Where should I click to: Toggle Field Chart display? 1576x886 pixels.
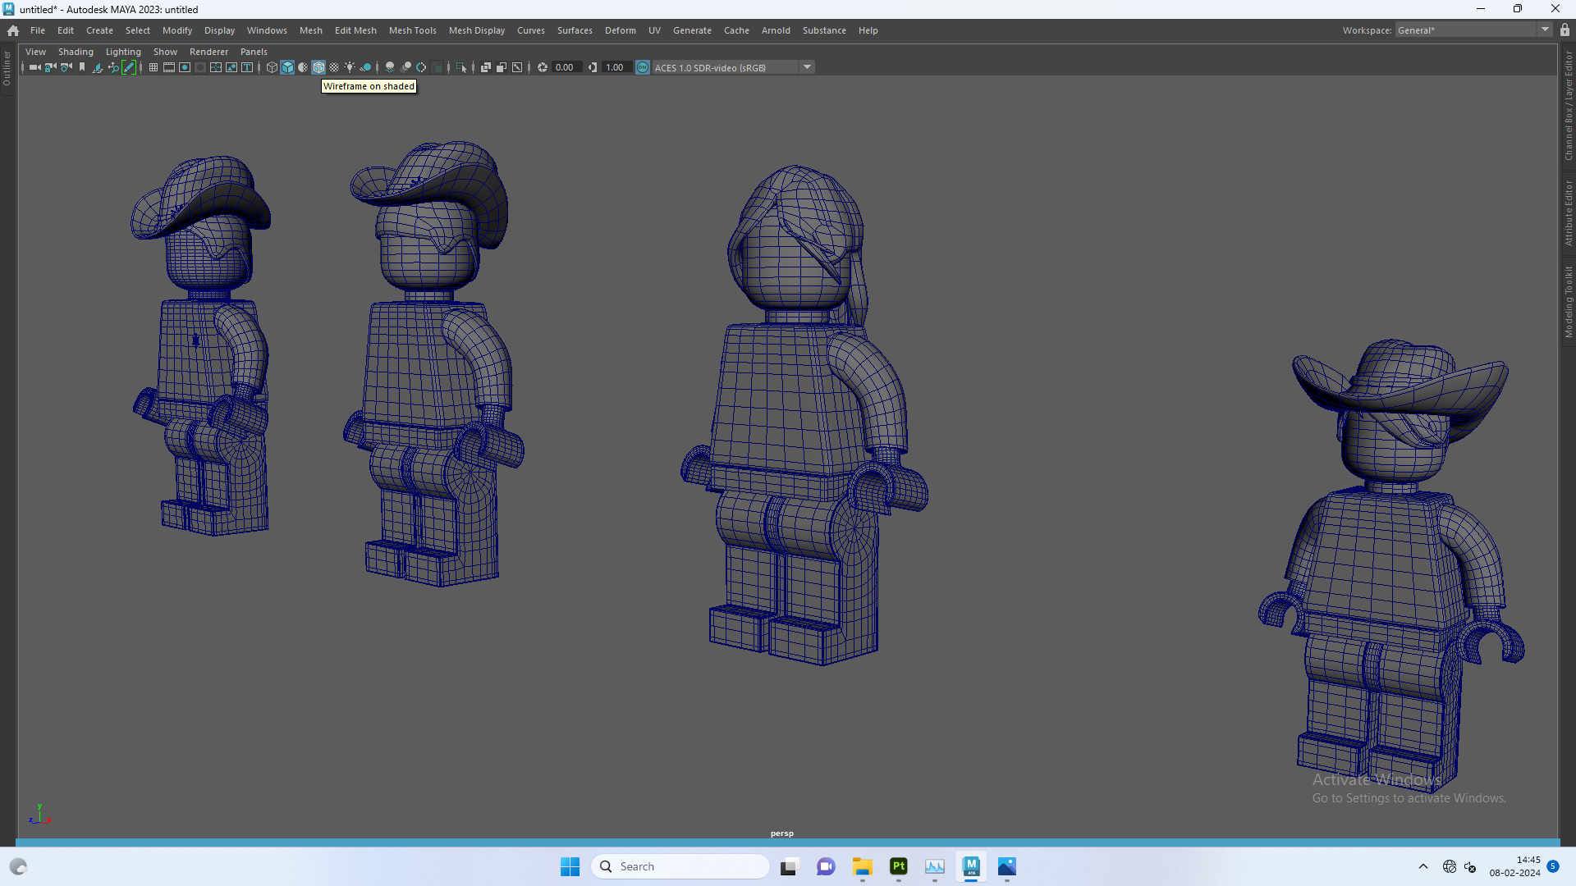pos(216,67)
